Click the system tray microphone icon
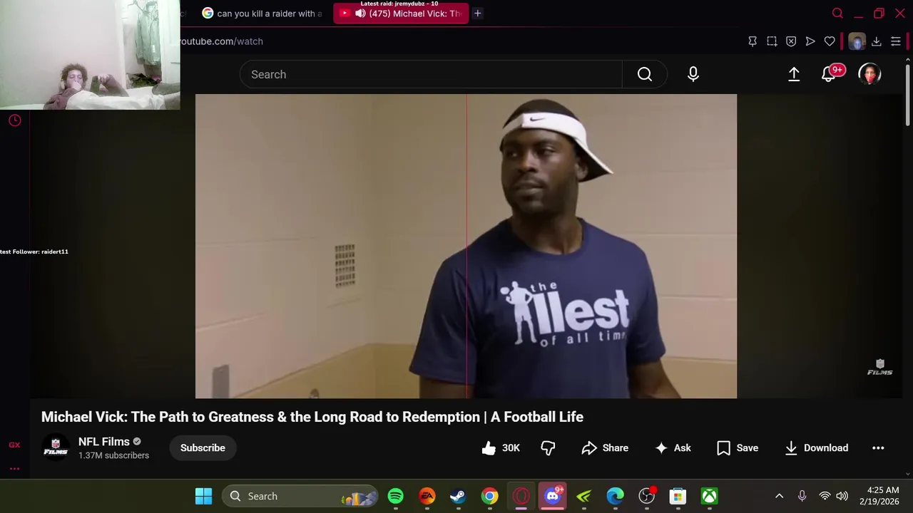 tap(802, 496)
